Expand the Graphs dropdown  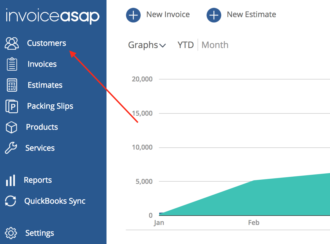pos(147,45)
